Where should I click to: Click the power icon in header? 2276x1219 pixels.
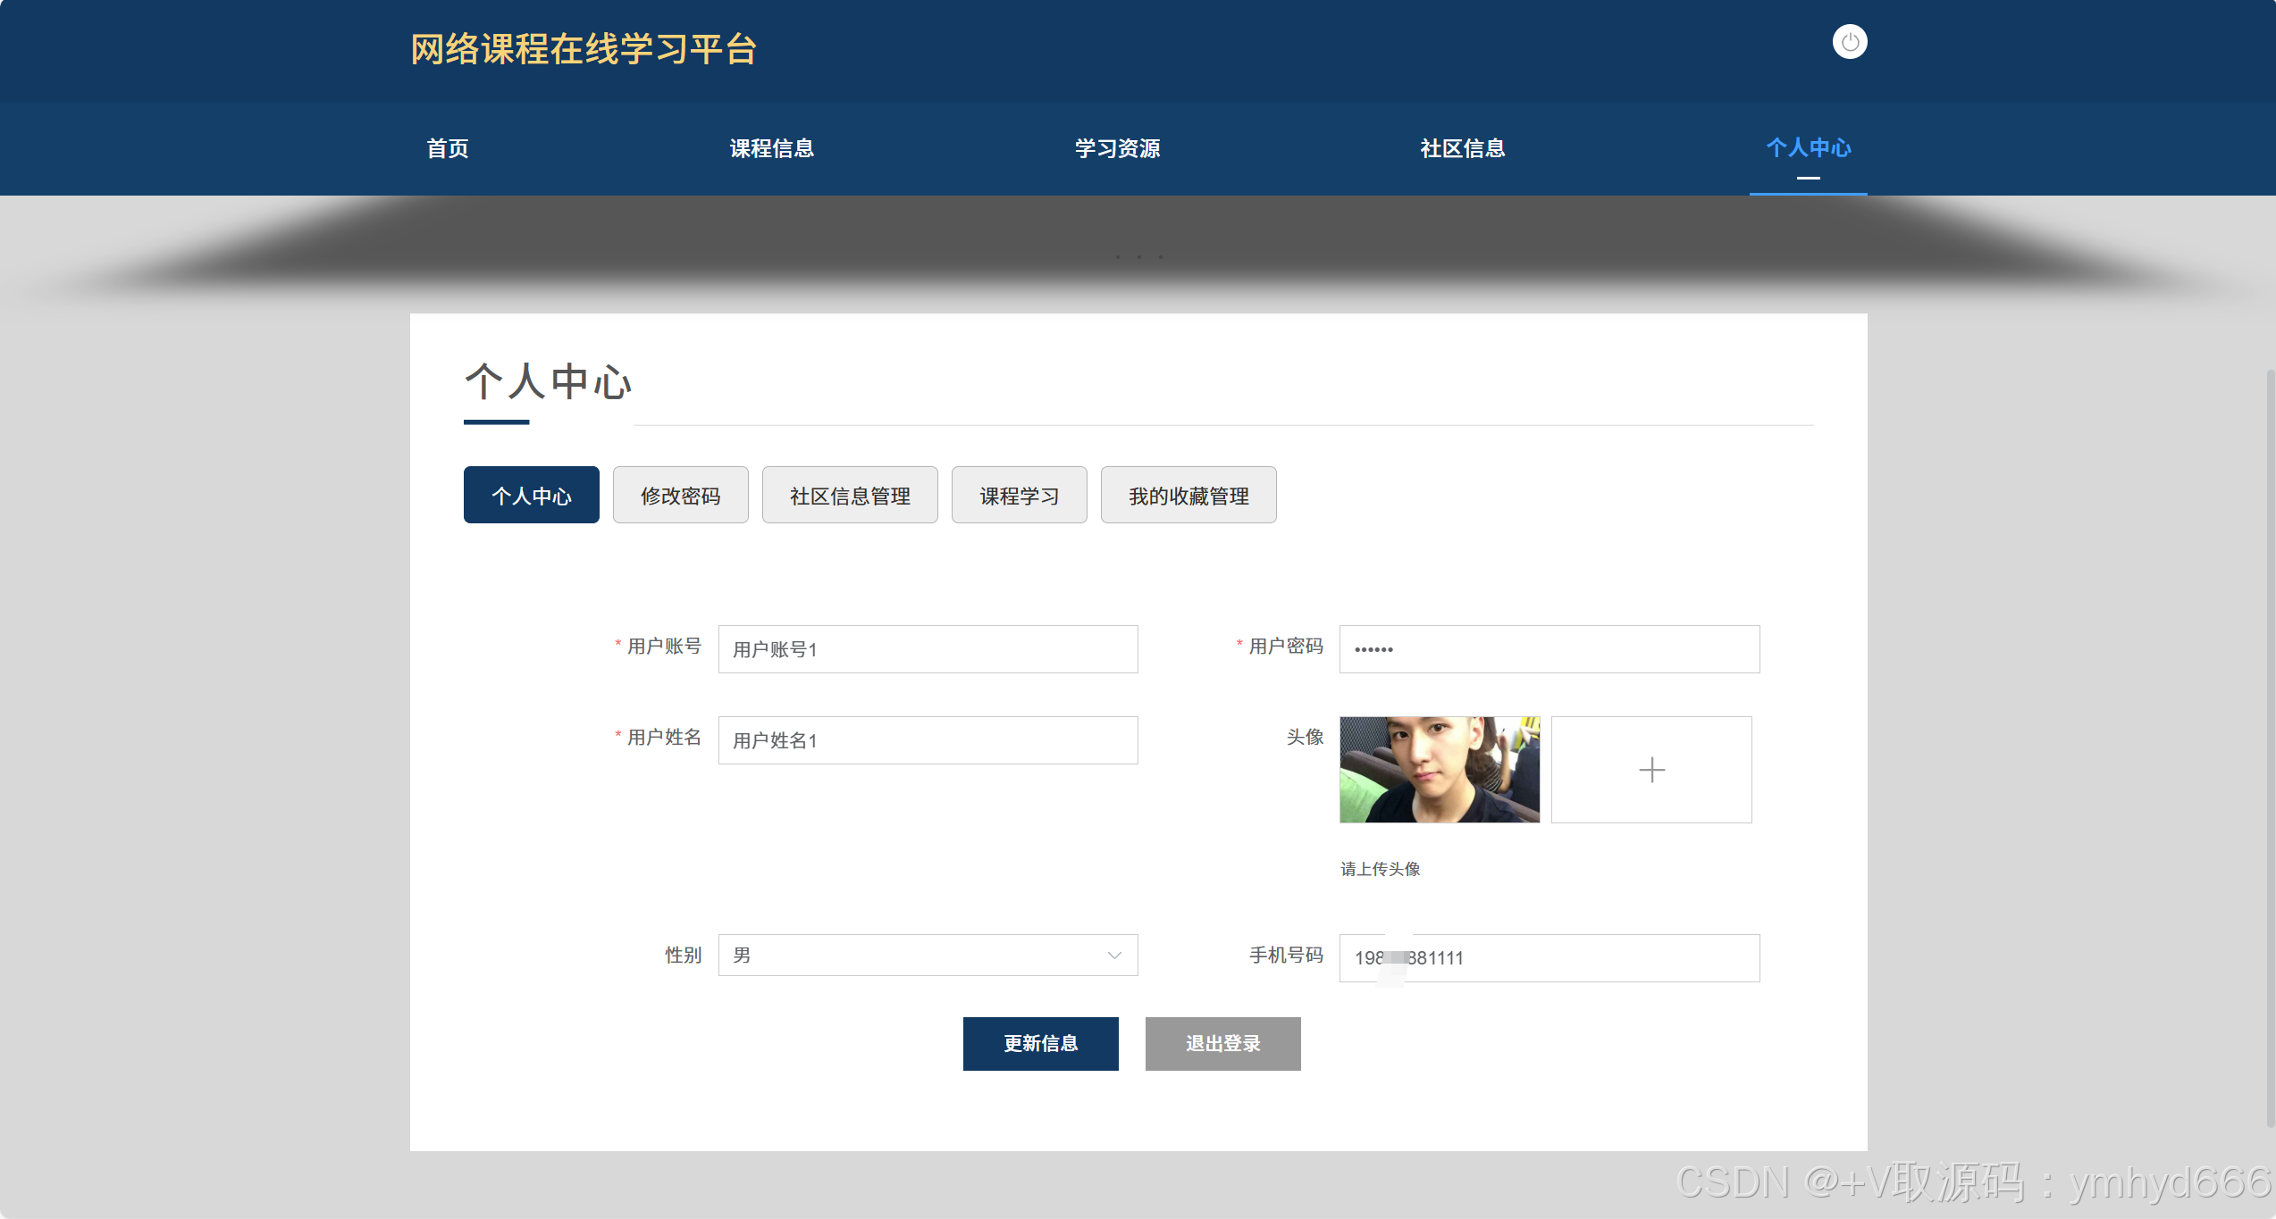coord(1849,42)
